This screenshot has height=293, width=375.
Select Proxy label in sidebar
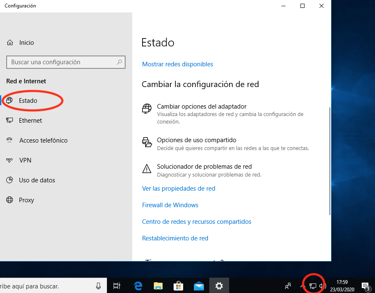(x=26, y=200)
